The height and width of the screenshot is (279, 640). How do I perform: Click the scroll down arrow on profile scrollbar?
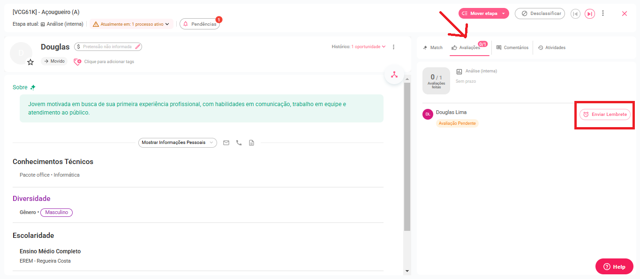(407, 271)
